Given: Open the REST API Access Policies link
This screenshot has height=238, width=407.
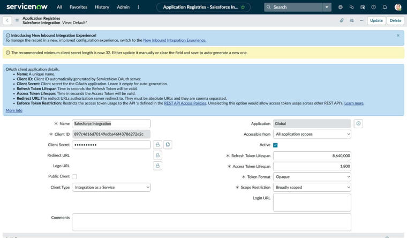Looking at the screenshot, I should [x=185, y=103].
